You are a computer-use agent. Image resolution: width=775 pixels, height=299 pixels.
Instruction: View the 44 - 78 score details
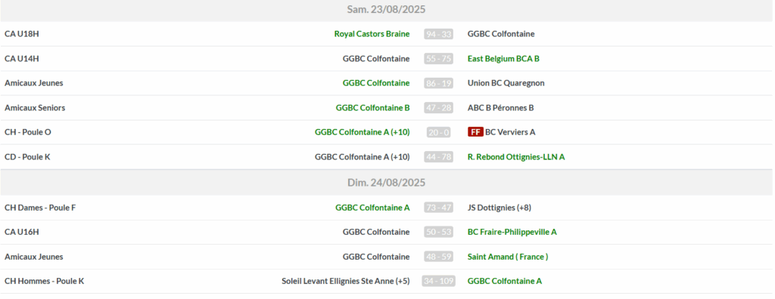pyautogui.click(x=438, y=157)
